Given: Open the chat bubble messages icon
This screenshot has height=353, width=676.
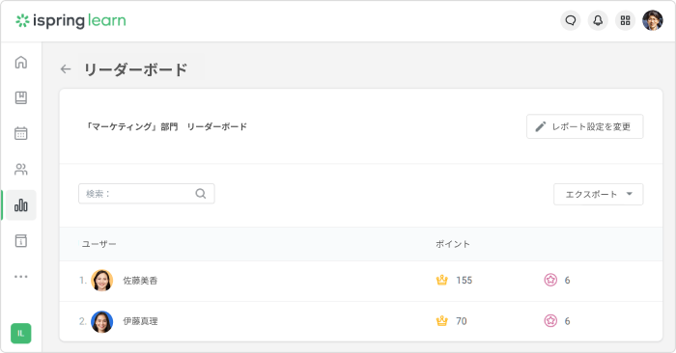Looking at the screenshot, I should pyautogui.click(x=571, y=20).
